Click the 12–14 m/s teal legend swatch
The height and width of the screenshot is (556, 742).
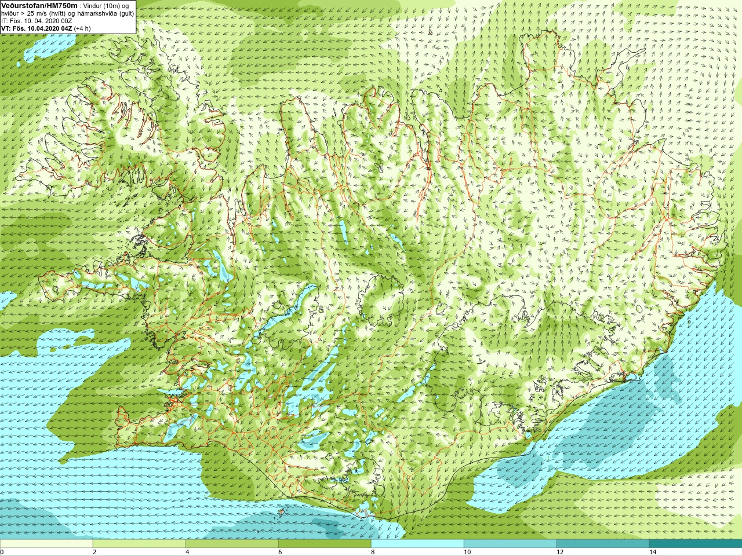point(603,544)
